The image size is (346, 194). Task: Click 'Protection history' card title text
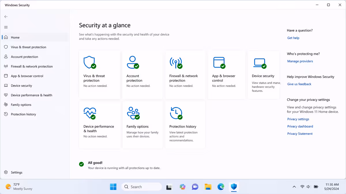183,126
